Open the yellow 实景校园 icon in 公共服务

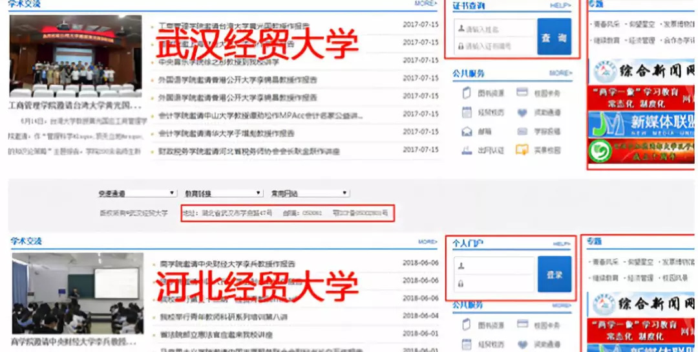[x=522, y=149]
